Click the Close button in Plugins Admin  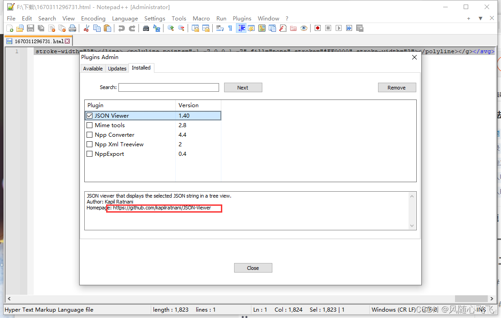[x=253, y=268]
